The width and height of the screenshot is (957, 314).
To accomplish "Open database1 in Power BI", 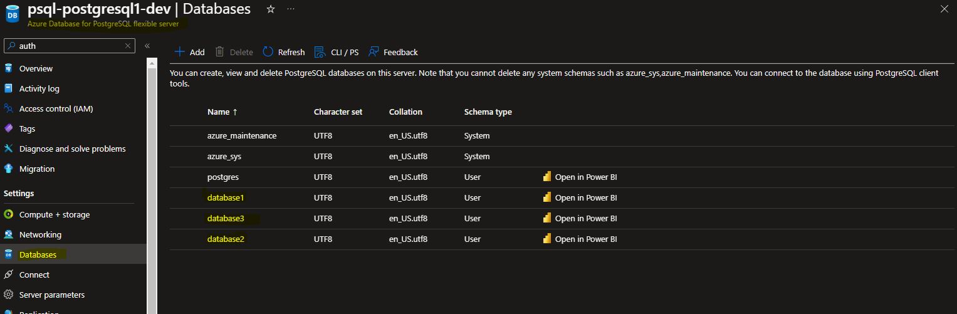I will (x=580, y=197).
